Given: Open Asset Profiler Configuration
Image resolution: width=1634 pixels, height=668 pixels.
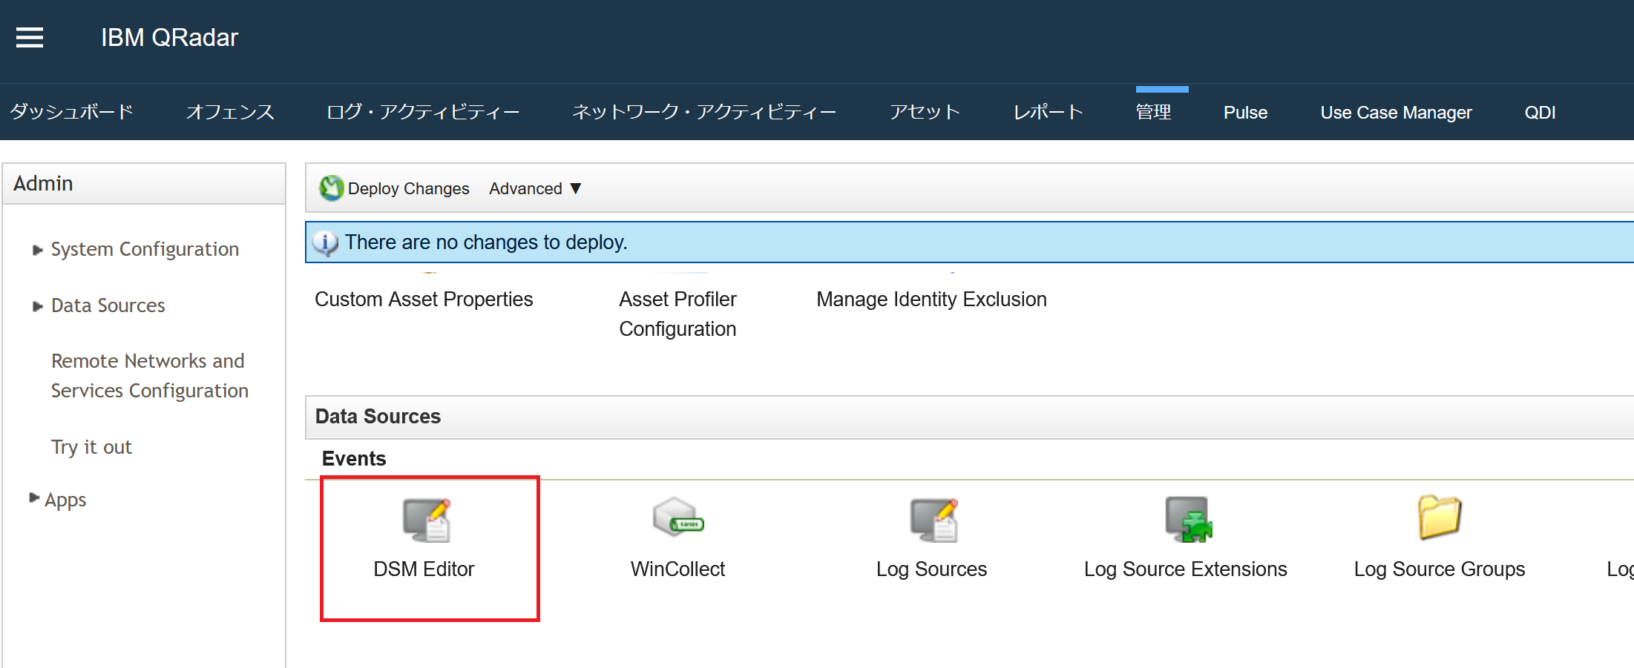Looking at the screenshot, I should tap(678, 314).
